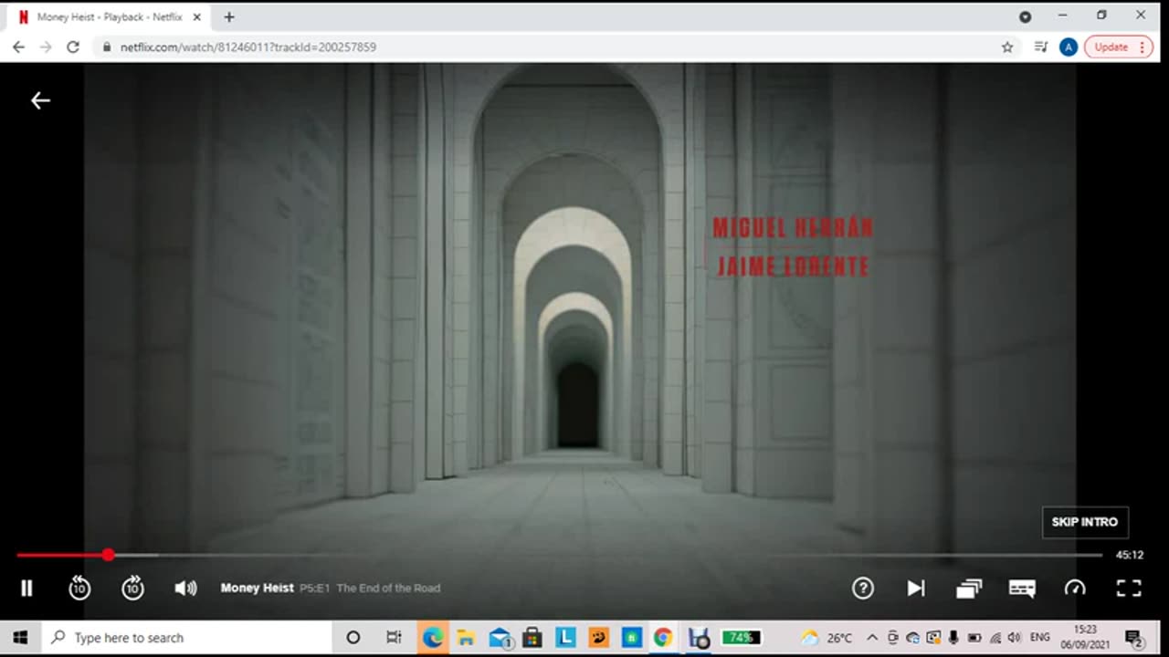The image size is (1169, 657).
Task: Open the episodes list icon
Action: tap(969, 589)
